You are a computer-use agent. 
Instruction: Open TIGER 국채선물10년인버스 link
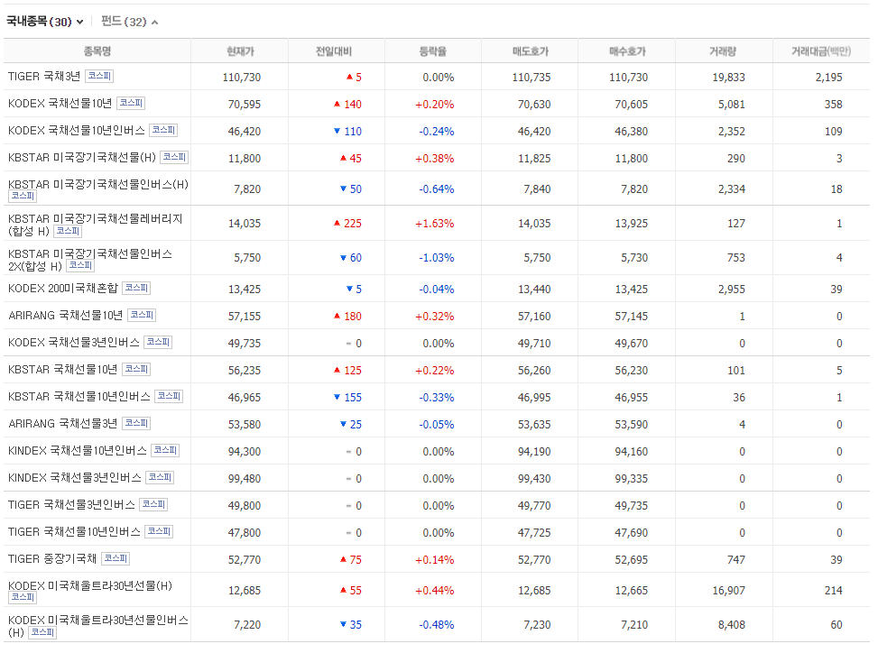[74, 531]
